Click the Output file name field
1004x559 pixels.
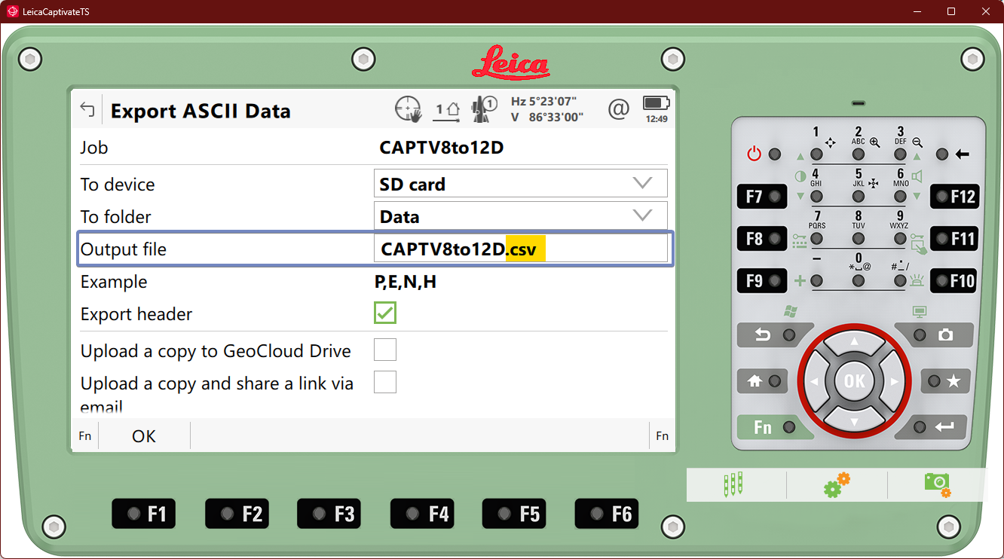521,249
